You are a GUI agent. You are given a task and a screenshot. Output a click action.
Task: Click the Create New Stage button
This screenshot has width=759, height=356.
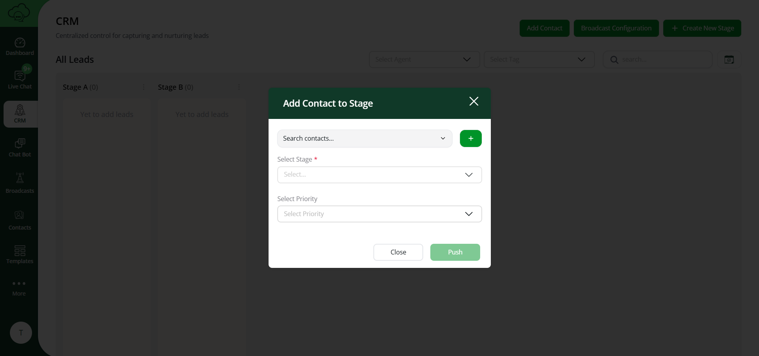click(x=702, y=28)
